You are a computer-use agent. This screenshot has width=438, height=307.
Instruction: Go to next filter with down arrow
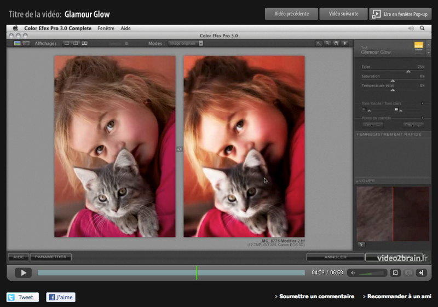tap(429, 53)
